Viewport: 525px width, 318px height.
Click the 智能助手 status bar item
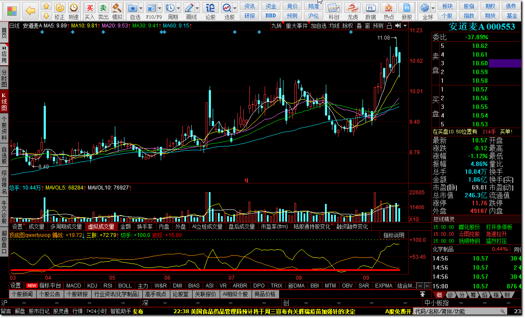click(x=121, y=311)
